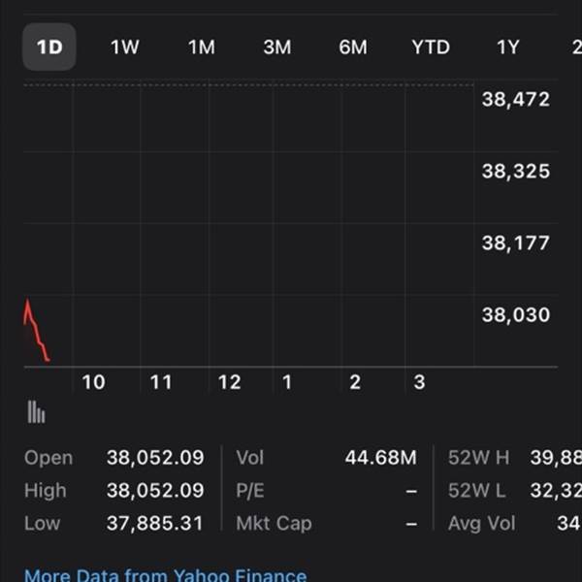Select the 1D time range tab

click(x=49, y=47)
